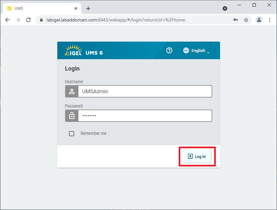The width and height of the screenshot is (277, 210).
Task: Bookmark this page with the star icon
Action: point(246,20)
